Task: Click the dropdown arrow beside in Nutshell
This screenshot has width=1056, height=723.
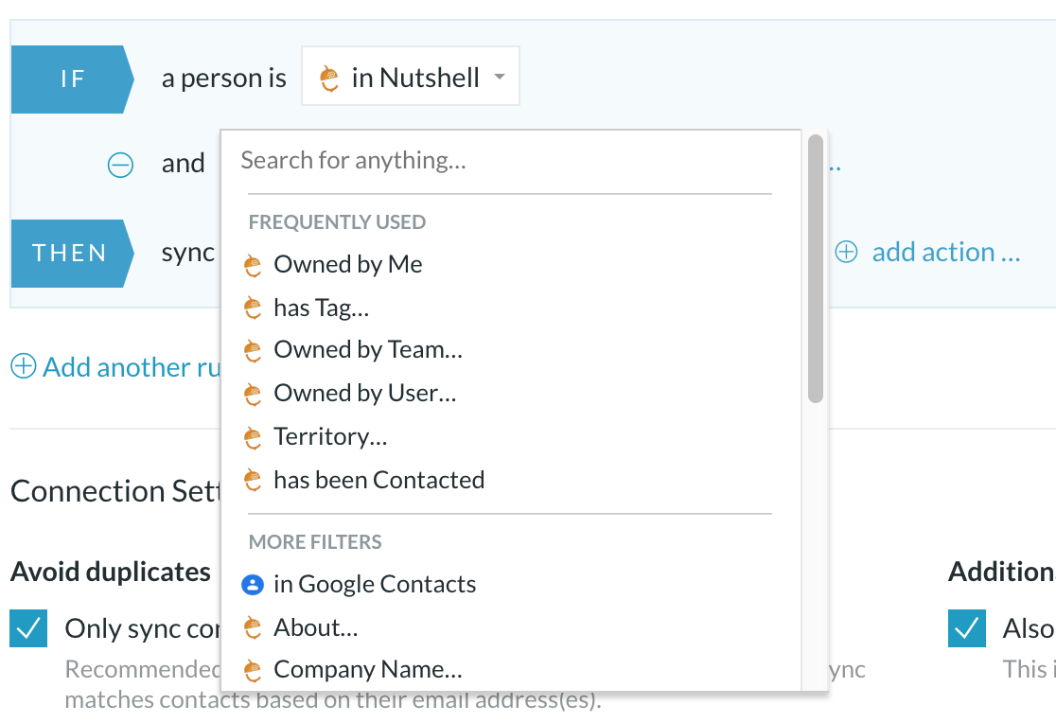Action: point(500,77)
